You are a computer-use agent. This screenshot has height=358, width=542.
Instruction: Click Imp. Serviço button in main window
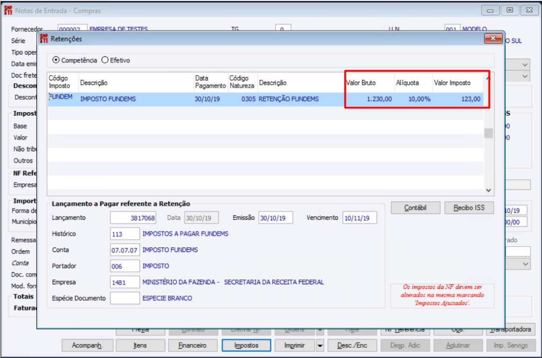[x=511, y=345]
